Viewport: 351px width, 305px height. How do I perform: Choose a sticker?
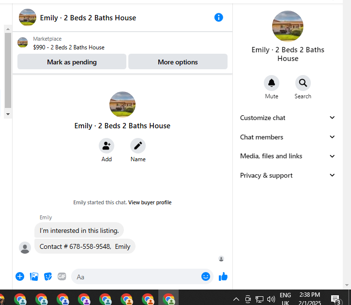click(48, 276)
